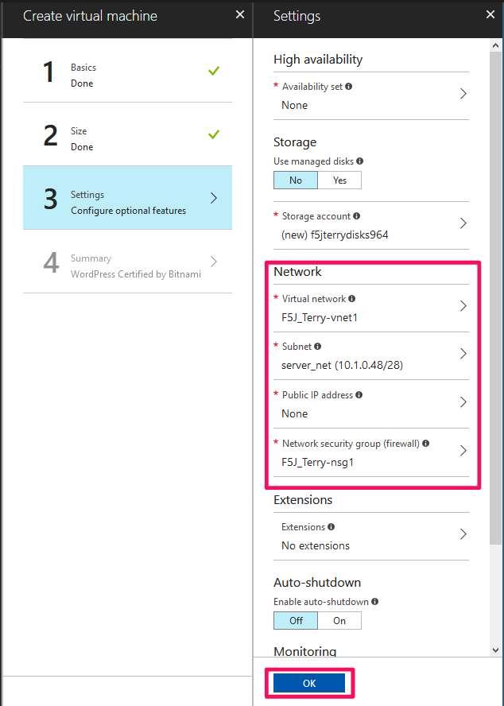The width and height of the screenshot is (504, 706).
Task: Set Use managed disks to No
Action: coord(296,180)
